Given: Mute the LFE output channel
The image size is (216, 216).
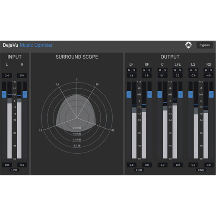Looking at the screenshot, I should 175,70.
